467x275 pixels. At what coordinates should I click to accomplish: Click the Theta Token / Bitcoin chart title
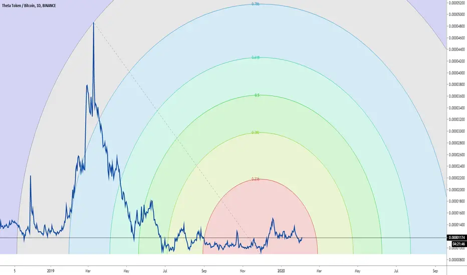[29, 5]
